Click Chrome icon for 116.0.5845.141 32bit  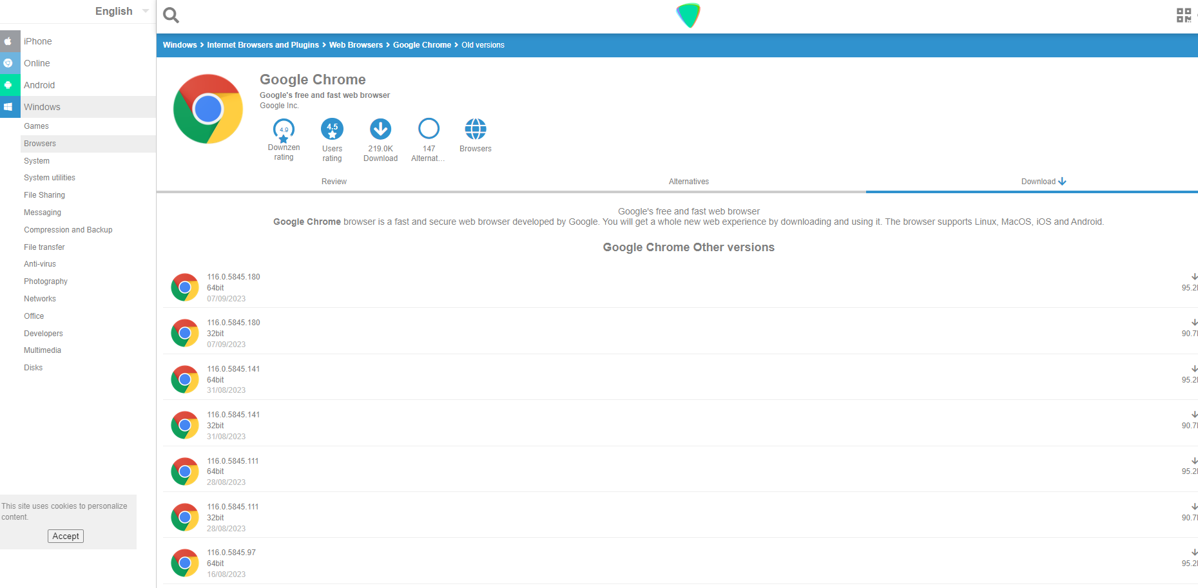point(185,425)
